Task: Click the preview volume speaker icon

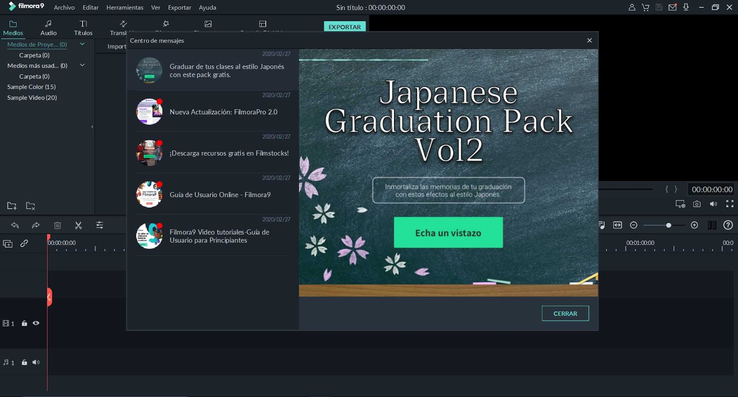Action: pos(714,204)
